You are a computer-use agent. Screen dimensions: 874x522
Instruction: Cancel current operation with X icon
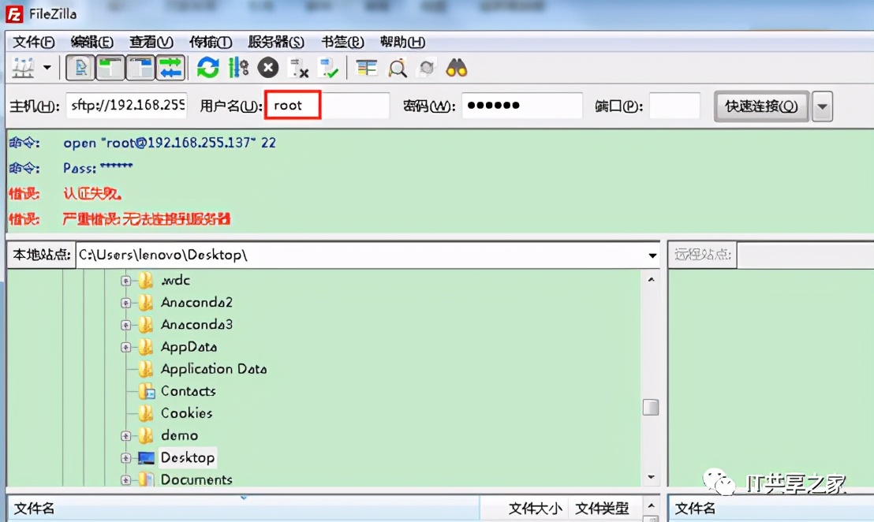click(x=268, y=68)
